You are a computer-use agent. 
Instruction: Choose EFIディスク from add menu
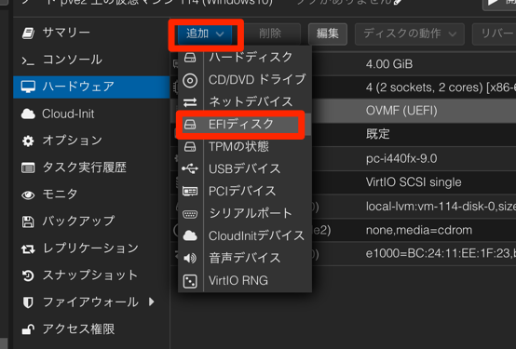[x=245, y=125]
